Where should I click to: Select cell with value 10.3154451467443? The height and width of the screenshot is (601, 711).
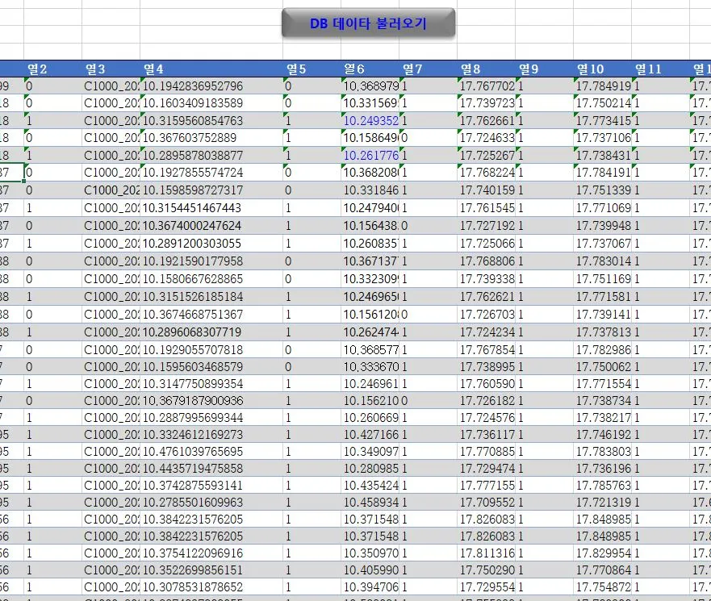[x=211, y=208]
